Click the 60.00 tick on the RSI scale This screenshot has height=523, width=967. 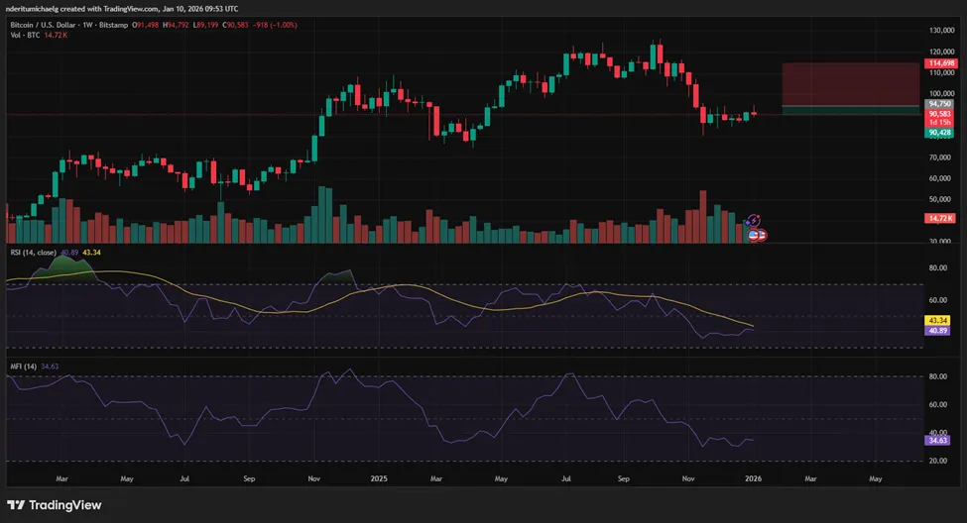(x=938, y=300)
